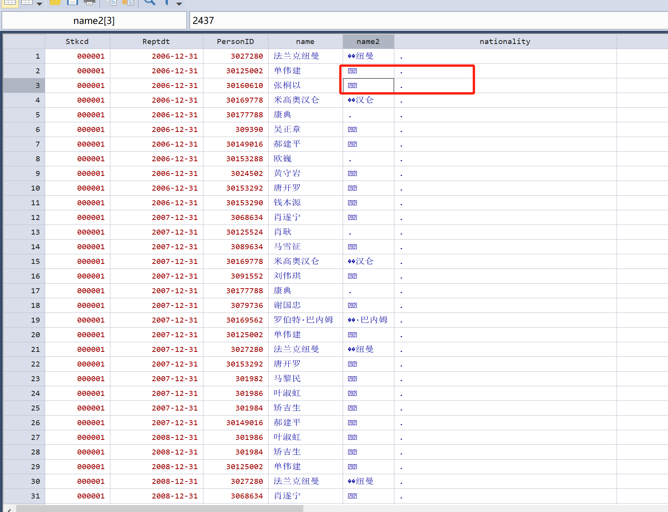This screenshot has height=512, width=668.
Task: Click PersonID cell 3091552
Action: pyautogui.click(x=235, y=276)
